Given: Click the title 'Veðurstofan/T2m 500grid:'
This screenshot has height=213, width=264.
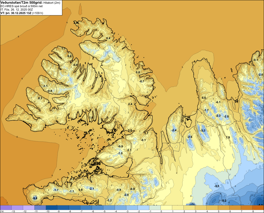Looking at the screenshot, I should tap(22, 2).
